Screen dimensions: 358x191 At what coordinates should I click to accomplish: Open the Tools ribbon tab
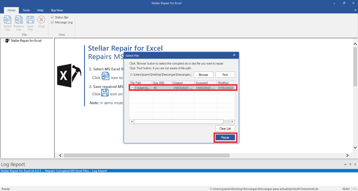26,10
